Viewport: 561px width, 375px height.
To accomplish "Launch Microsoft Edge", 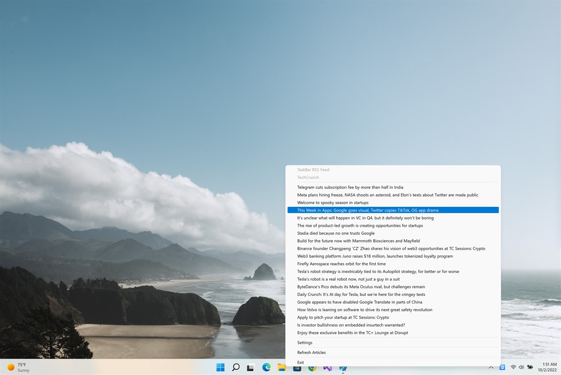I will tap(266, 367).
